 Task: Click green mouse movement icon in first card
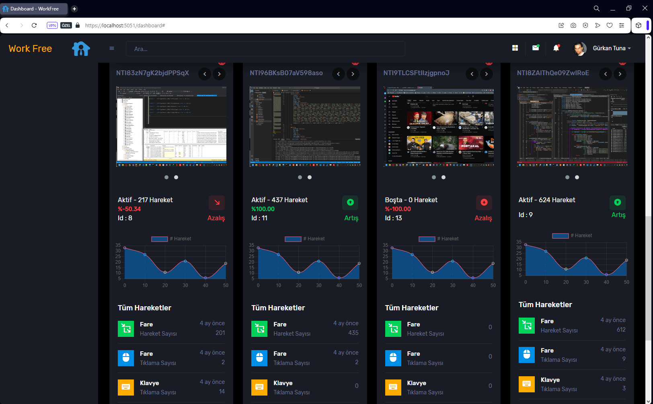126,329
